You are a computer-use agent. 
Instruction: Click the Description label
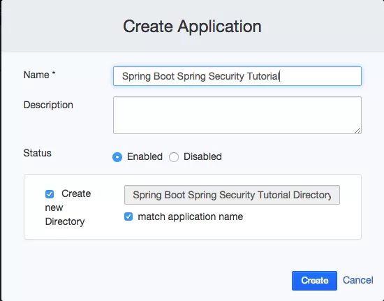pyautogui.click(x=48, y=105)
